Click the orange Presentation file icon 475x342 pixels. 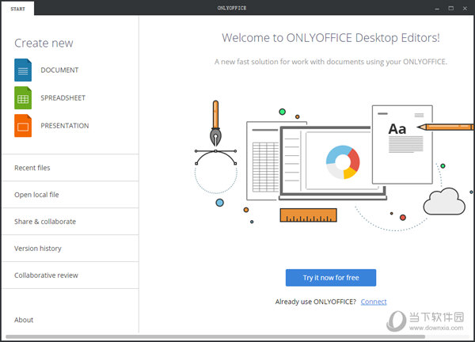click(x=23, y=126)
